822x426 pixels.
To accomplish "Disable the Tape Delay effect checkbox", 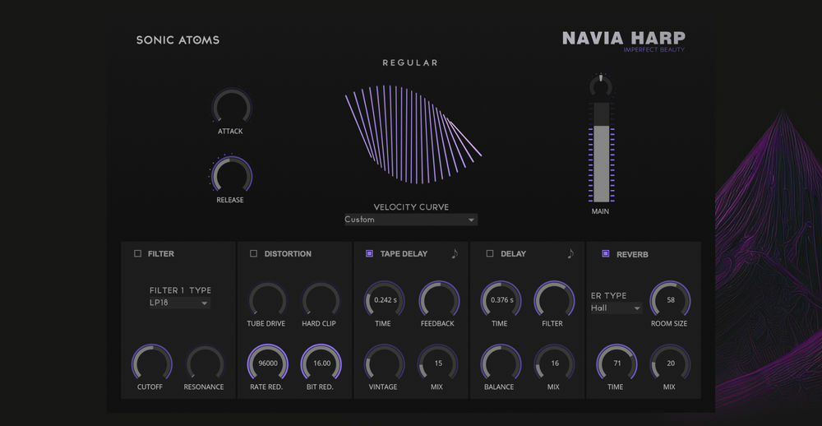I will tap(369, 254).
